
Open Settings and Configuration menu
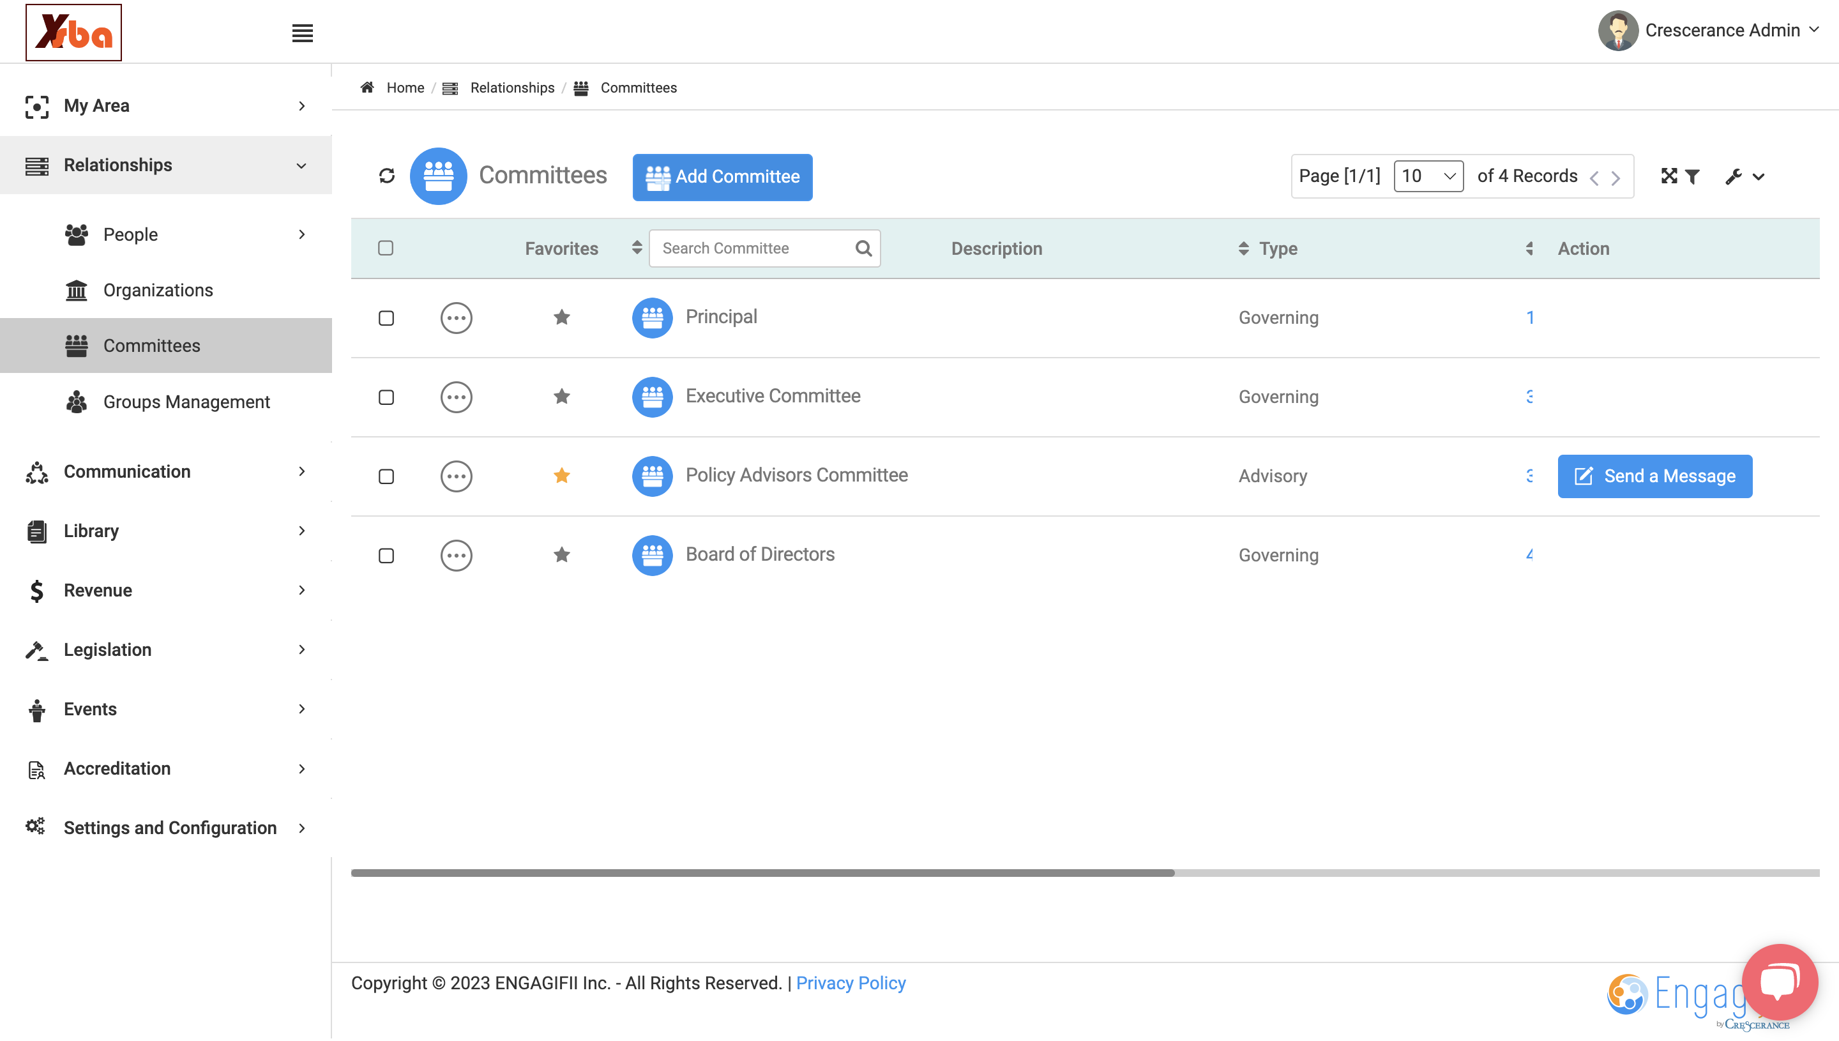point(166,828)
